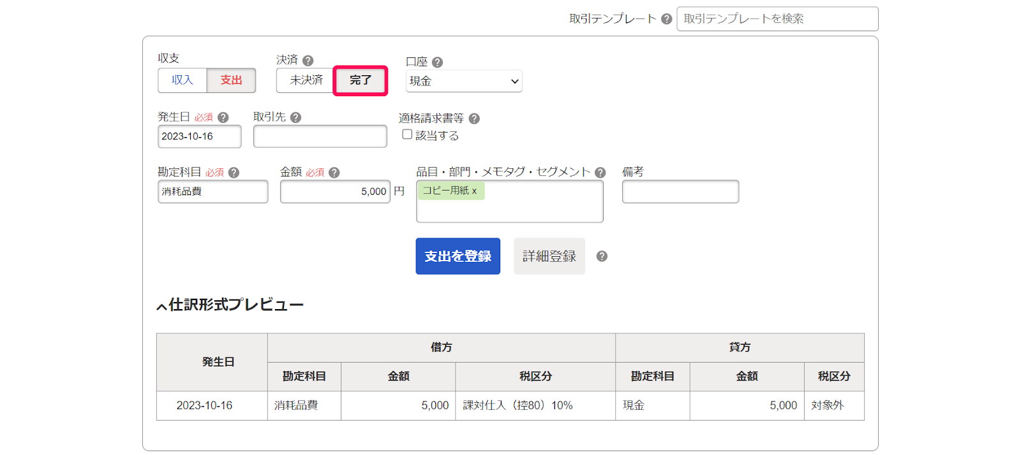Open help icon beside 発生日
Screen dimensions: 1021x455
point(223,117)
